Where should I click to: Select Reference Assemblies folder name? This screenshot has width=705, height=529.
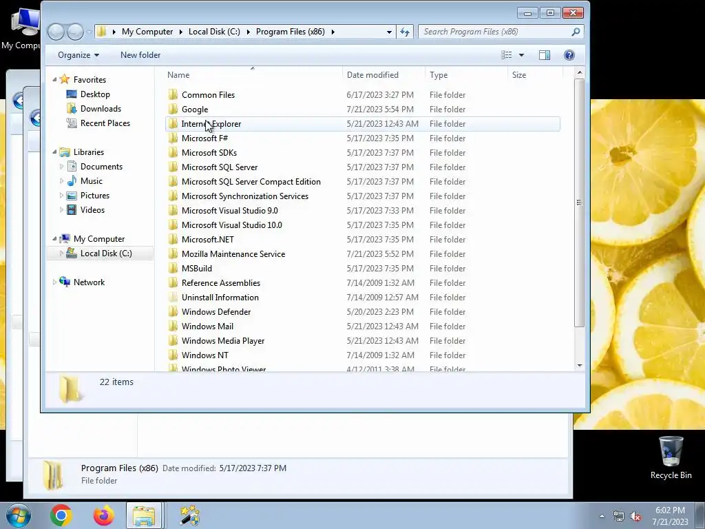pos(221,283)
